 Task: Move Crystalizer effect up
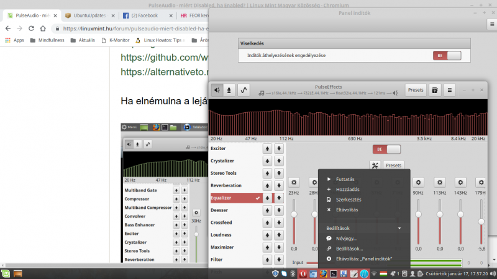[x=267, y=161]
